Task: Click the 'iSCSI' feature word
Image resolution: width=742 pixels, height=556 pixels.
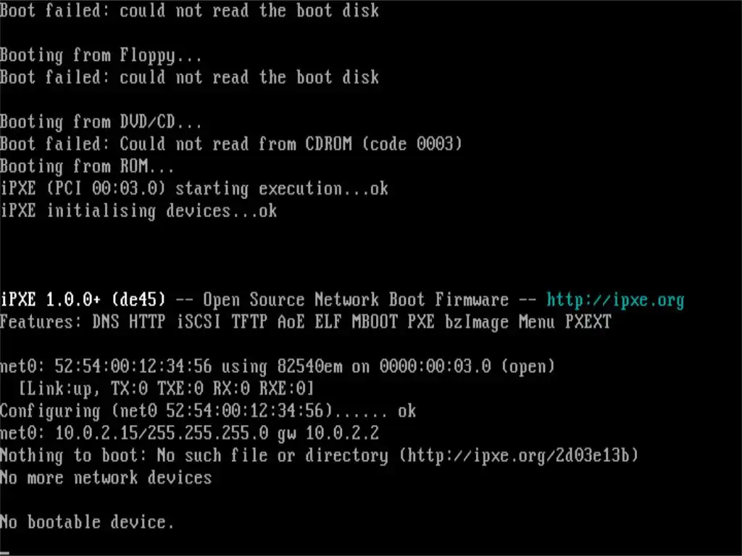Action: coord(199,322)
